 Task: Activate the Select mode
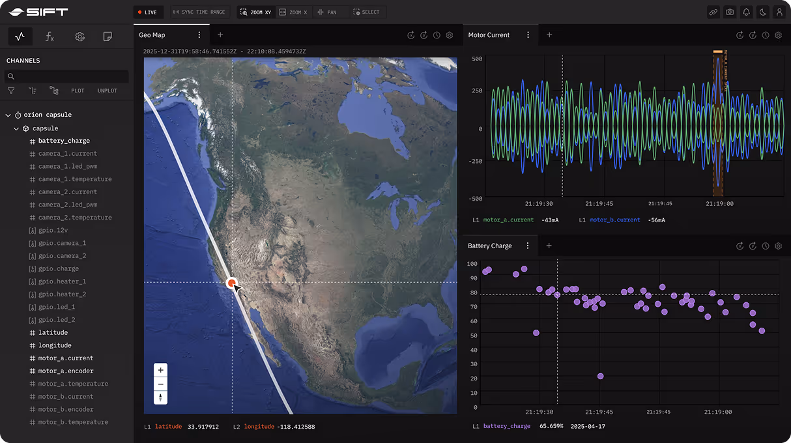click(366, 12)
